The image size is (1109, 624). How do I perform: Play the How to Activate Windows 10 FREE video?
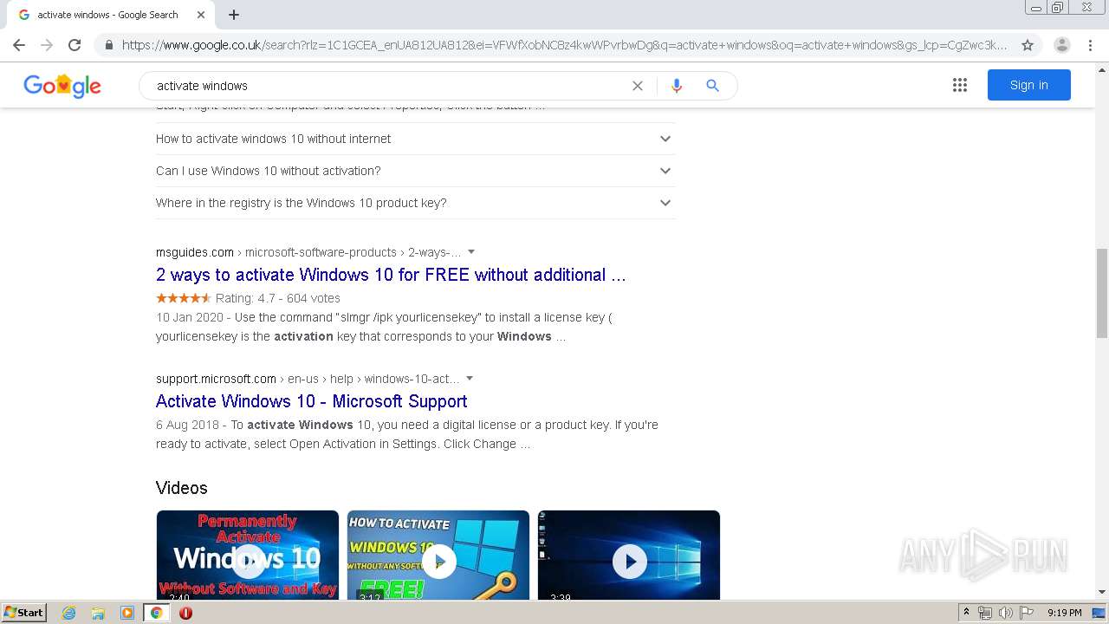pos(438,555)
